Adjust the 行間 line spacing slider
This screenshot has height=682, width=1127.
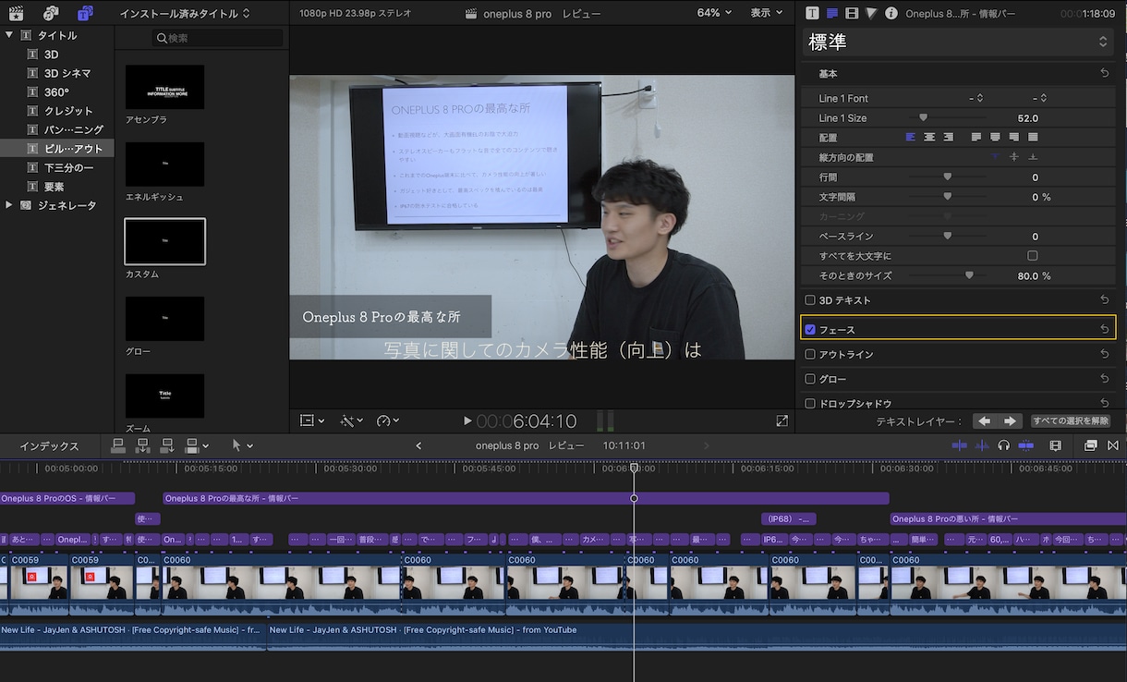click(x=947, y=177)
